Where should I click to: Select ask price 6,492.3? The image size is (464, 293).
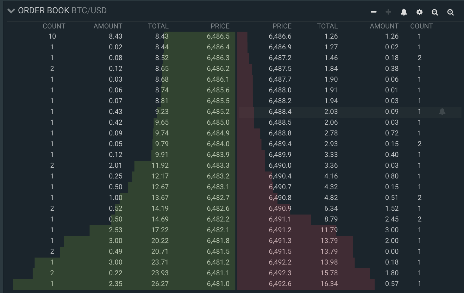click(x=280, y=273)
